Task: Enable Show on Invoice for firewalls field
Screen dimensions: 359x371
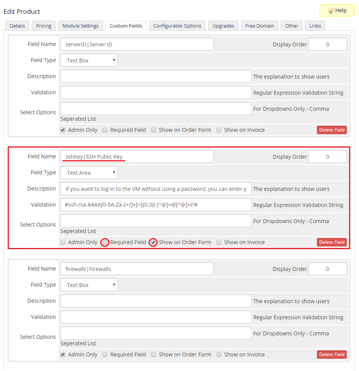Action: click(x=219, y=355)
